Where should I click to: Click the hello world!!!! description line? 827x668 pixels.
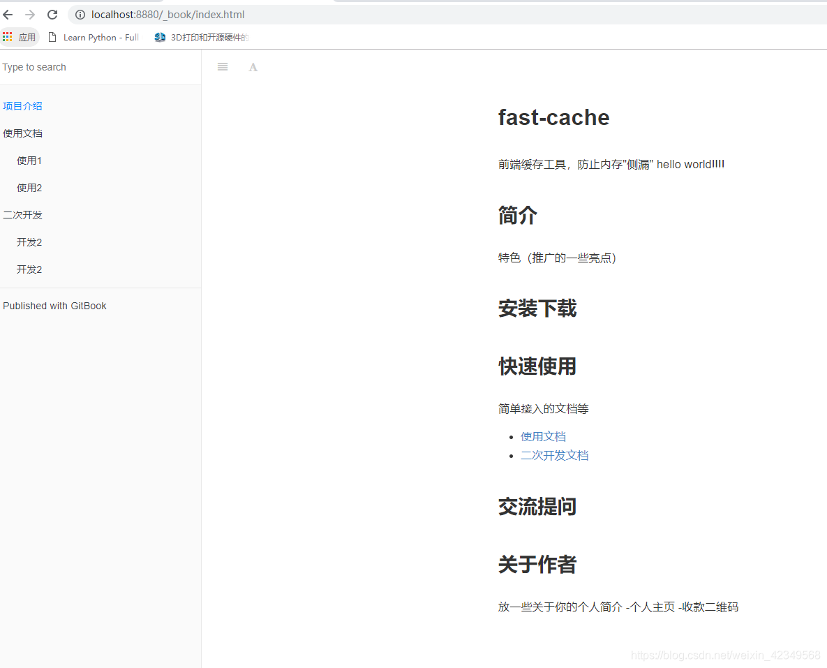[611, 164]
